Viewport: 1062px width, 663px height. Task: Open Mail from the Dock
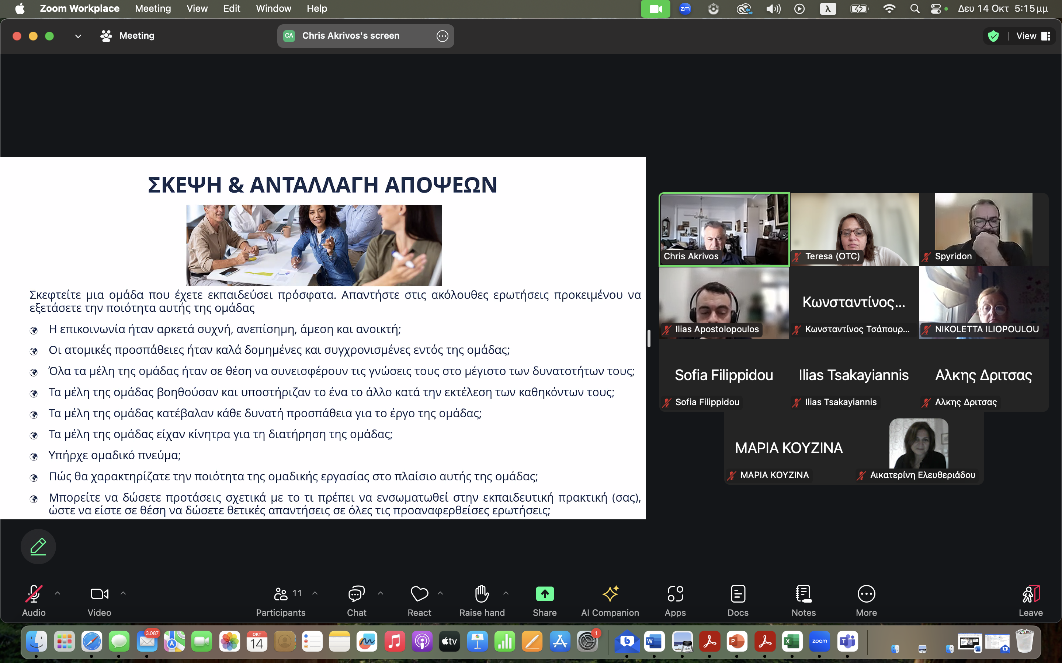coord(147,642)
